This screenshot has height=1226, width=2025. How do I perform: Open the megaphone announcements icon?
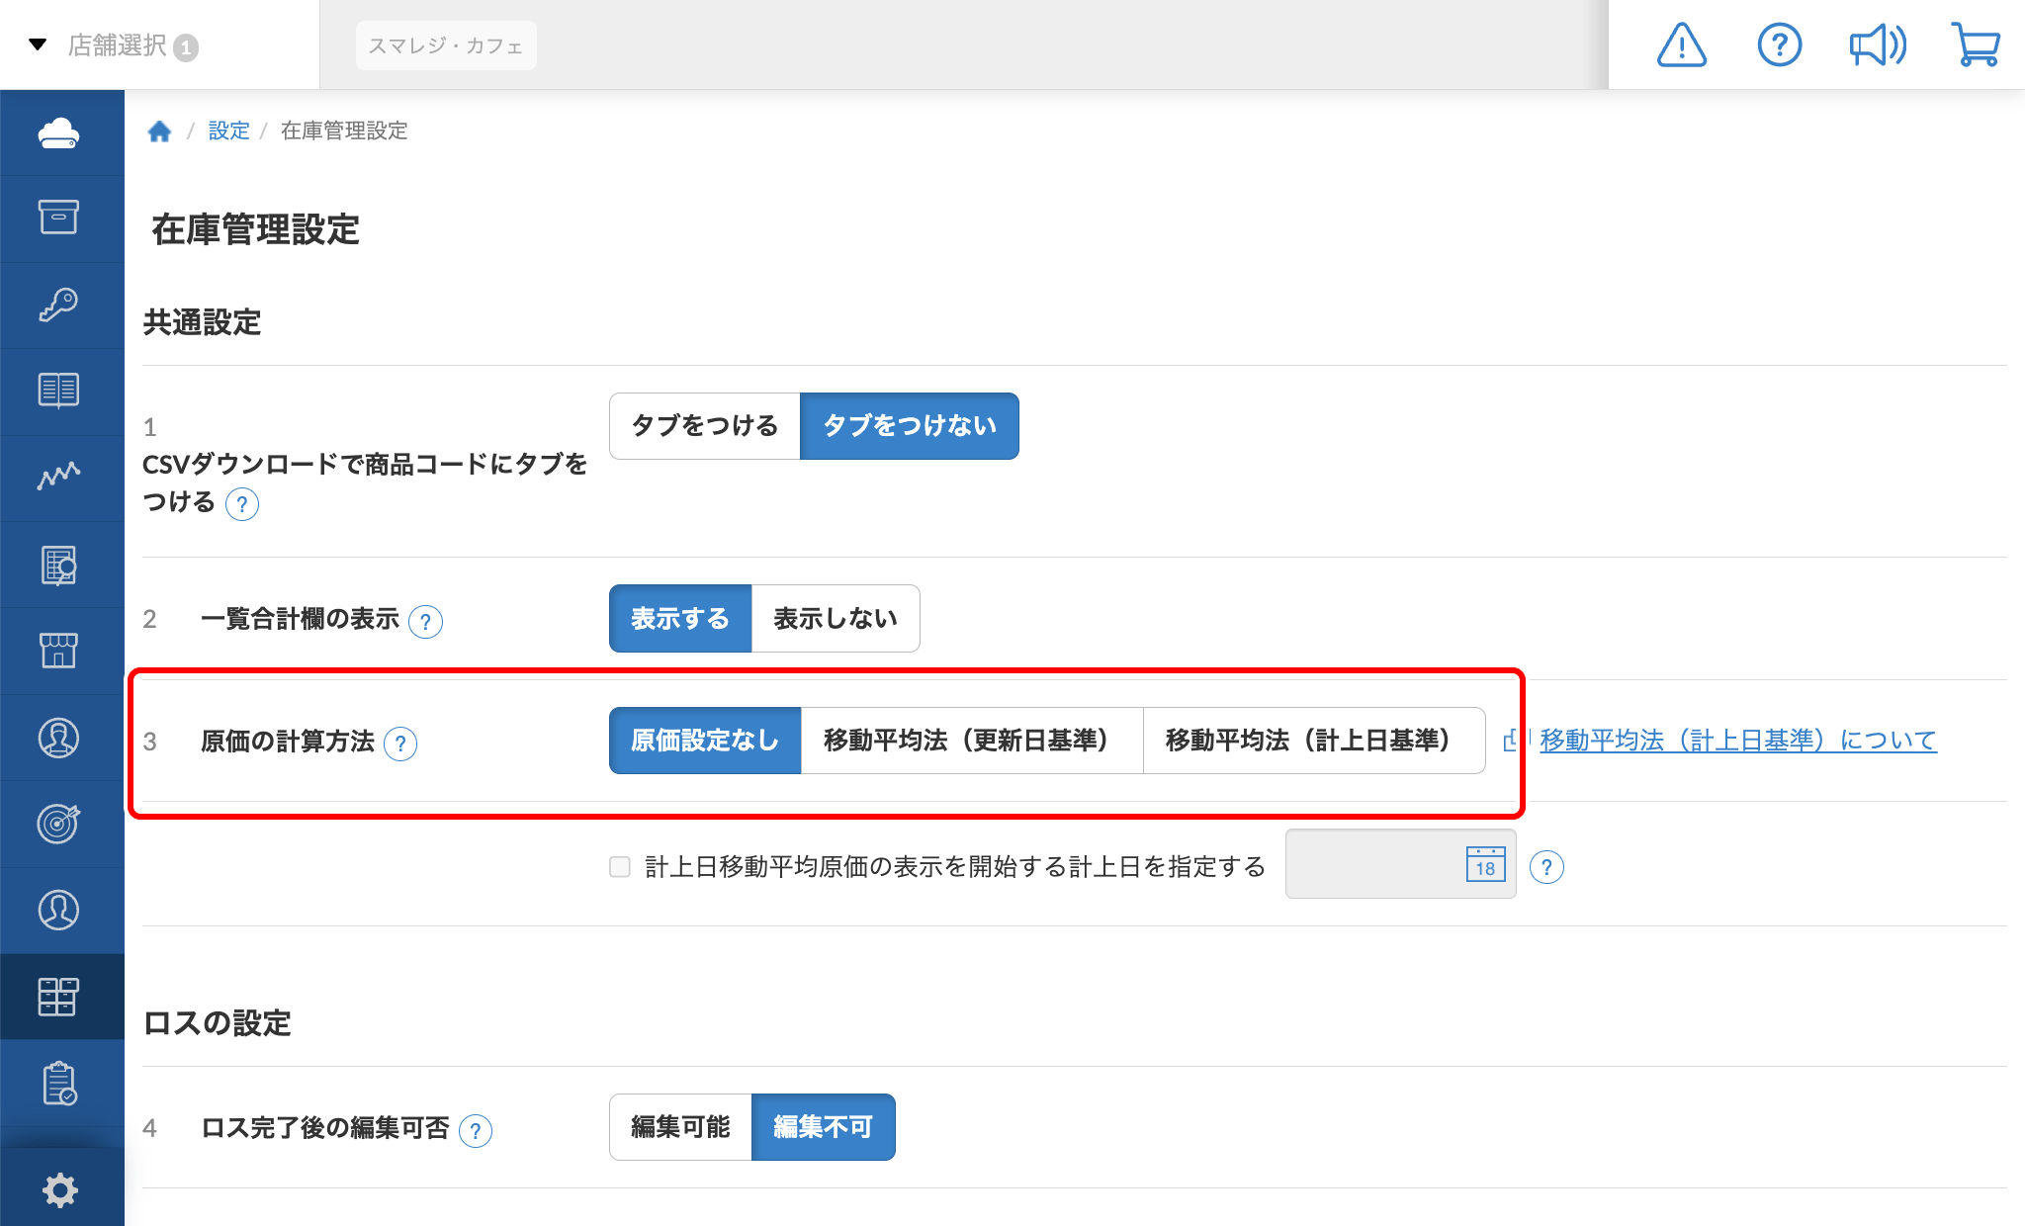(x=1877, y=45)
